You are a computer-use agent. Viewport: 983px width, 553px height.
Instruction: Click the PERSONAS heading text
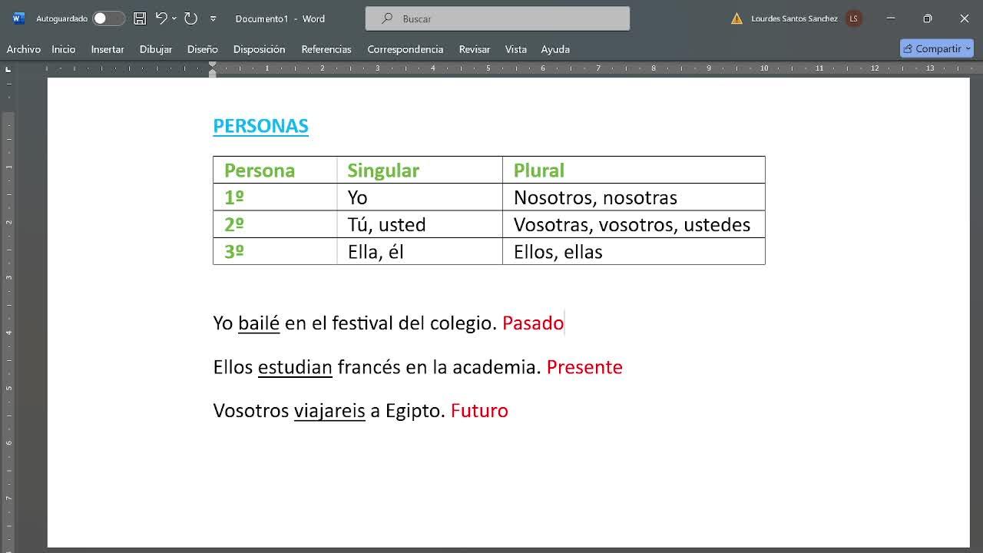coord(260,126)
